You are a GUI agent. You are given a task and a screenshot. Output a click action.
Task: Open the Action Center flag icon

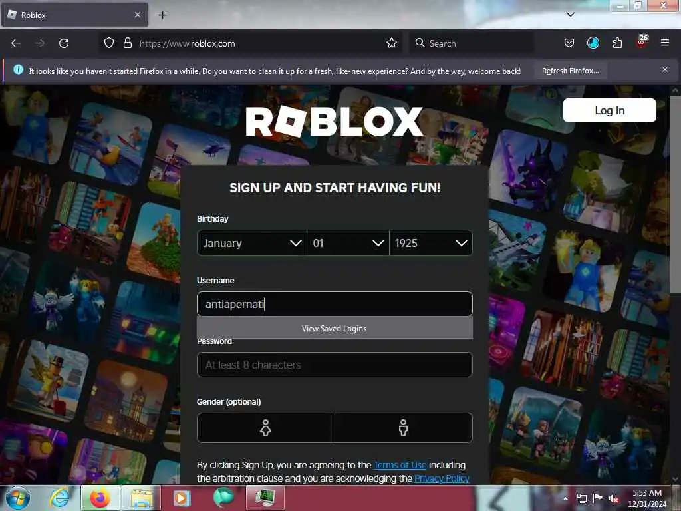pos(598,498)
